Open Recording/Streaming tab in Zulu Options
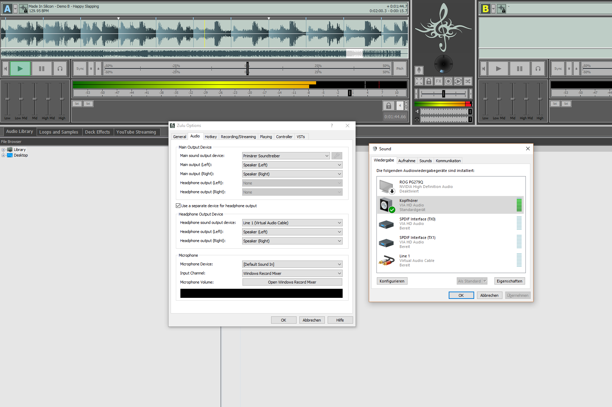The width and height of the screenshot is (612, 407). 238,137
